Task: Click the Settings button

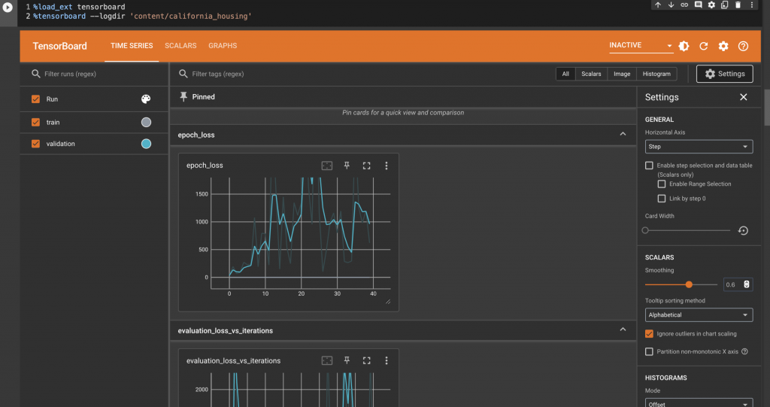Action: (x=724, y=74)
